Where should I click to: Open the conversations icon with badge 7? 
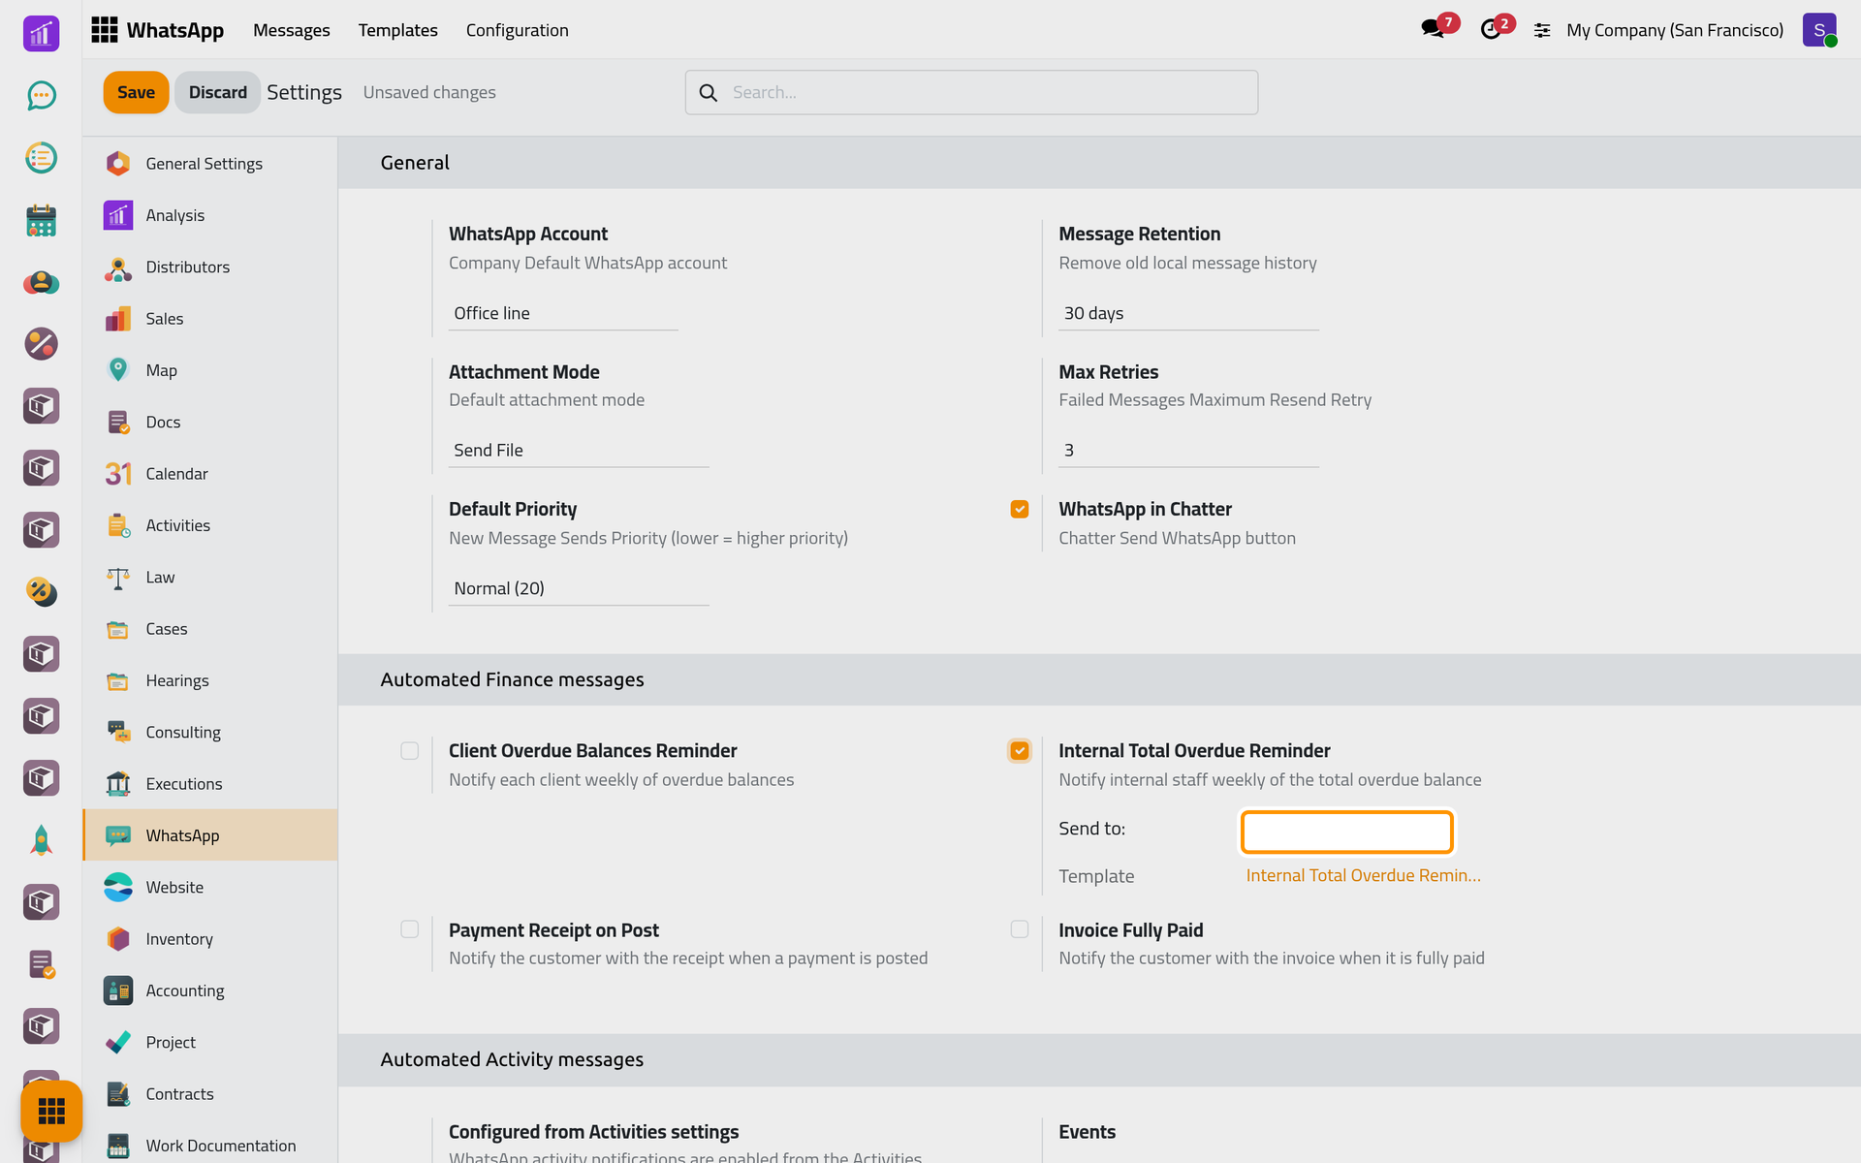[1433, 29]
